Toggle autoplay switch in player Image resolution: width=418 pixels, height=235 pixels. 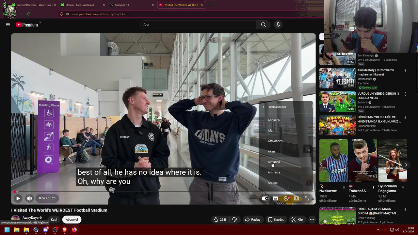coord(265,198)
